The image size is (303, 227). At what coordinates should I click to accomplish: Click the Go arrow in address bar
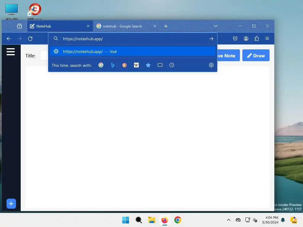coord(211,39)
